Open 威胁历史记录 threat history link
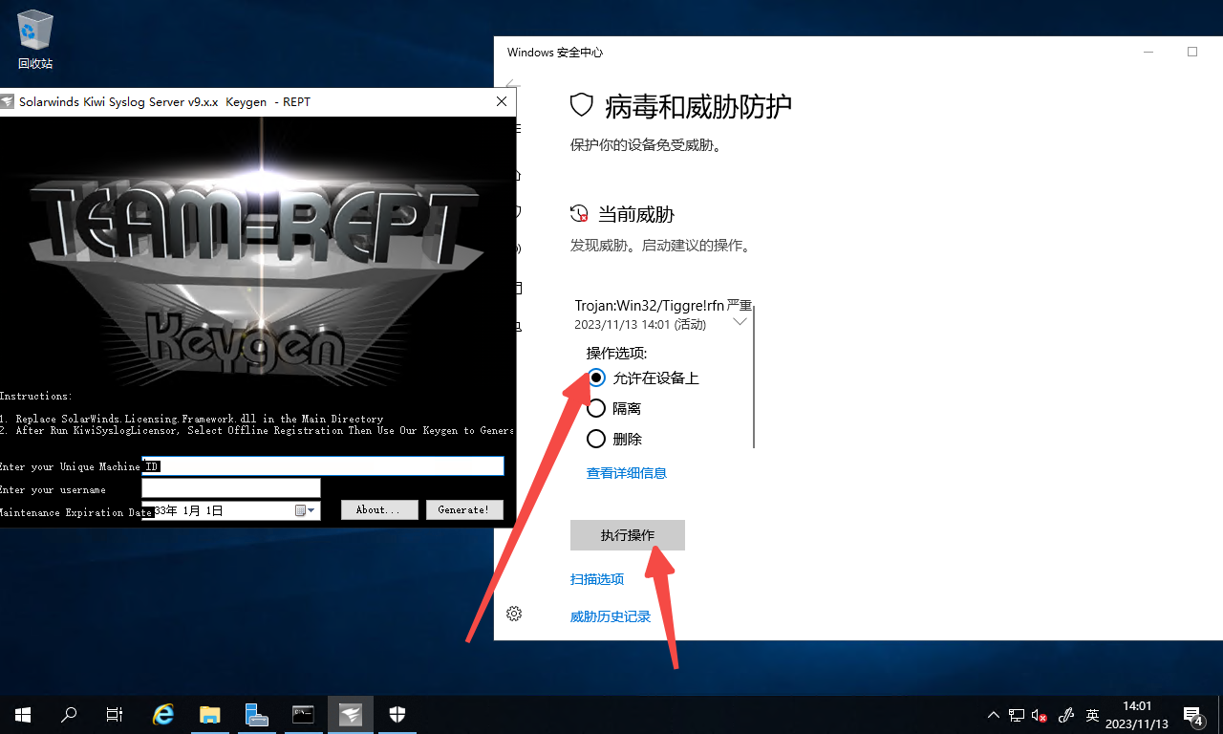This screenshot has width=1223, height=734. coord(611,617)
